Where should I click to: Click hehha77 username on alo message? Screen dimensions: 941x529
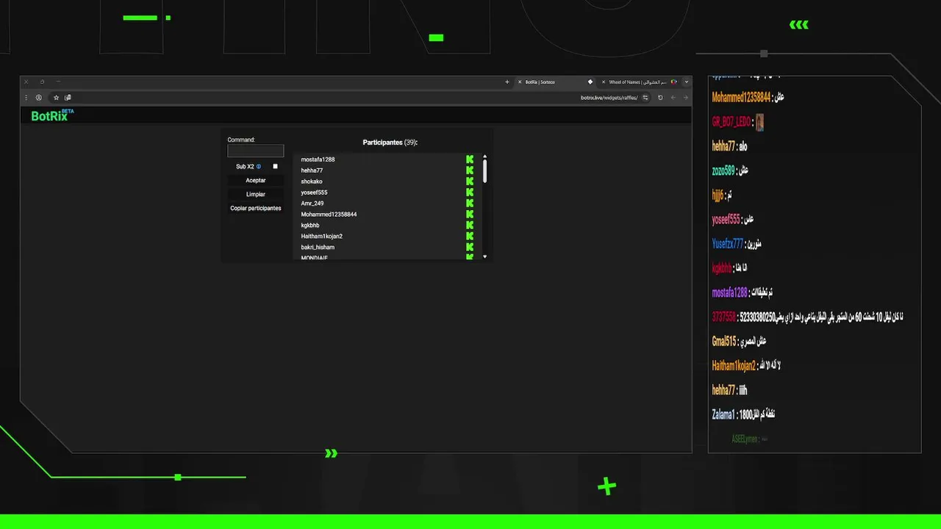(723, 146)
